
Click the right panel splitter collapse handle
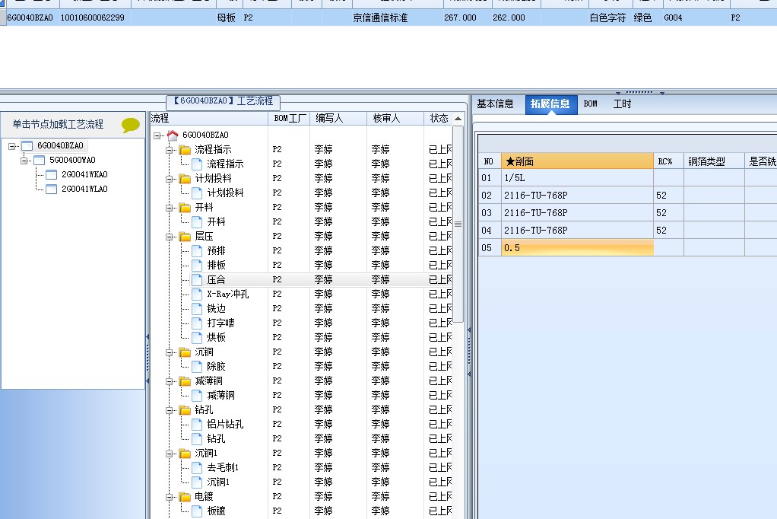click(469, 352)
